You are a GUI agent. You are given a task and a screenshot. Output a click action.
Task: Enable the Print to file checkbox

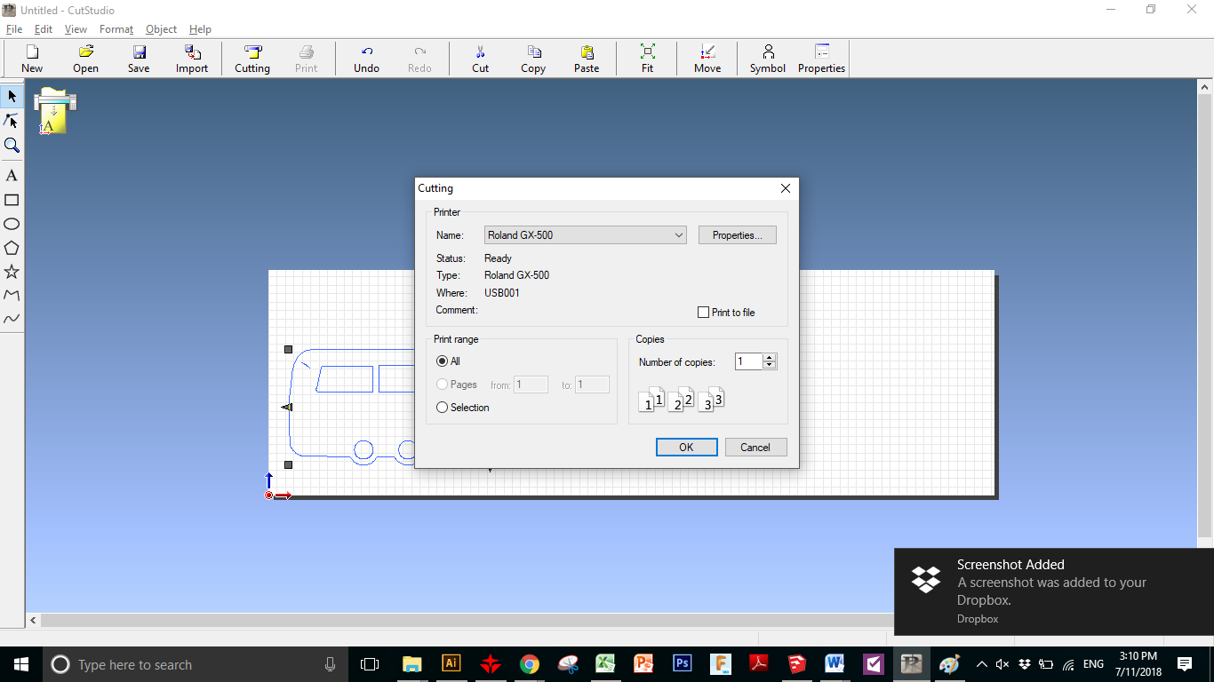coord(704,313)
